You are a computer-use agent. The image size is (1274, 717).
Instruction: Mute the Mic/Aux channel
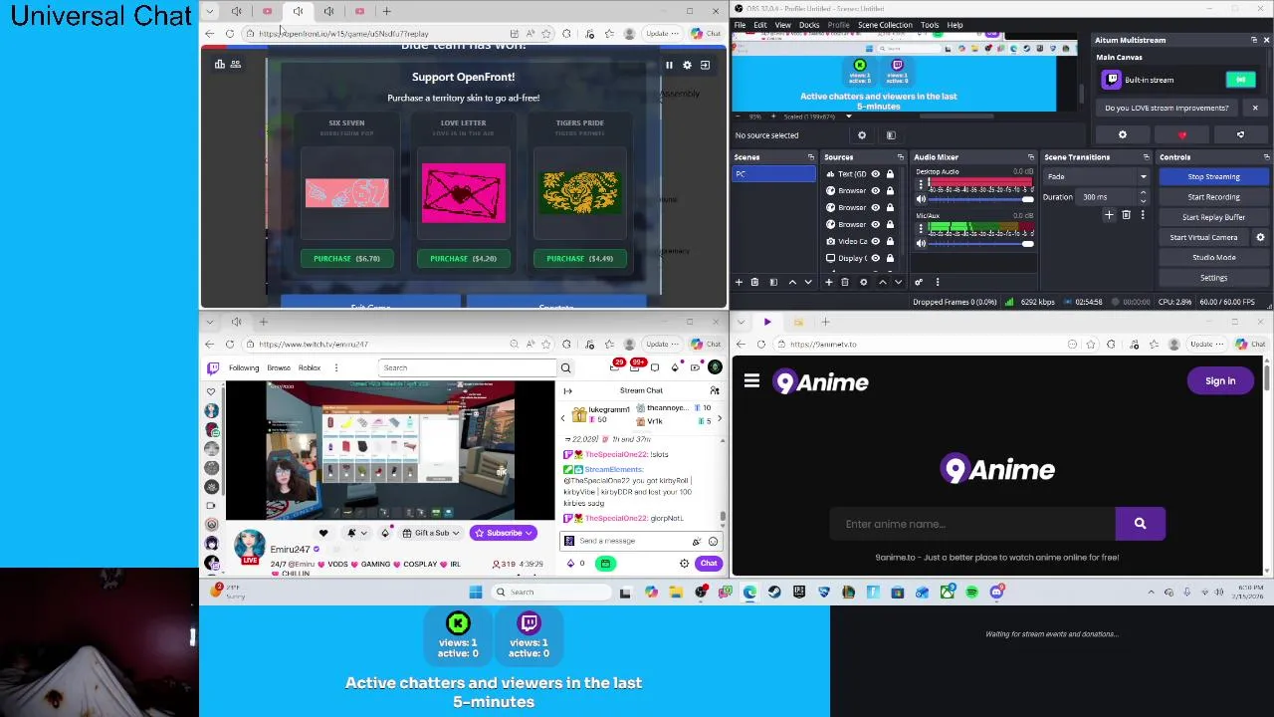point(921,244)
